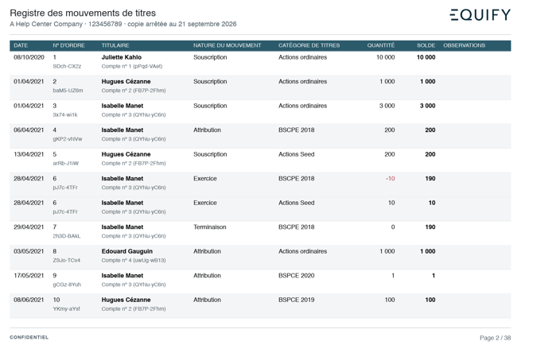533x345 pixels.
Task: Click the negative quantity -10
Action: (x=391, y=179)
